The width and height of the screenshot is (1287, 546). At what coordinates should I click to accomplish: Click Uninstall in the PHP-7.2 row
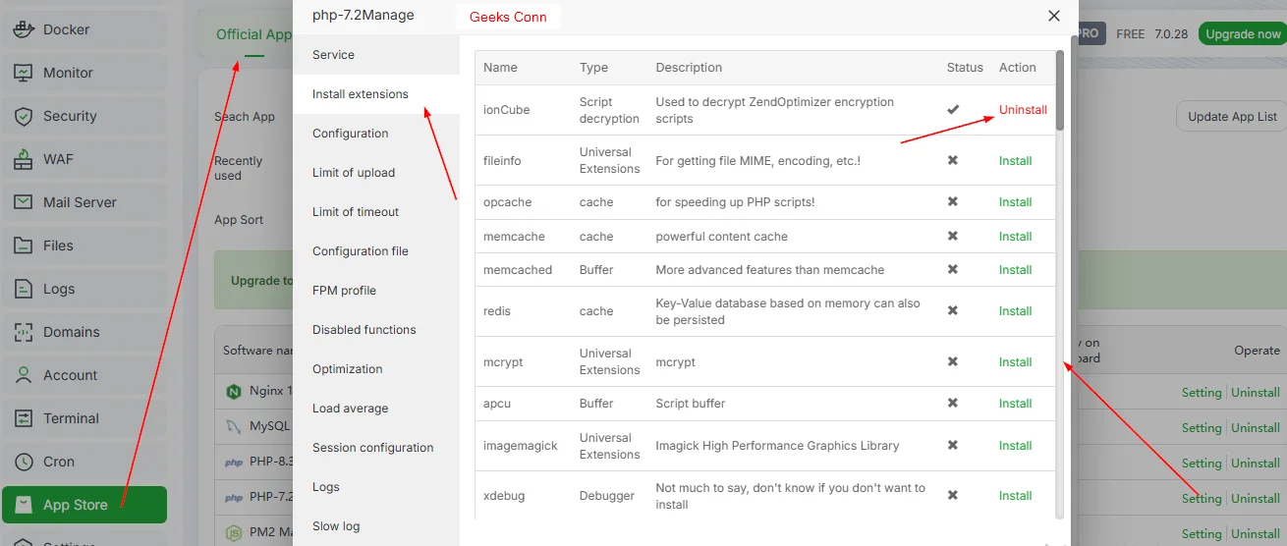pyautogui.click(x=1256, y=499)
